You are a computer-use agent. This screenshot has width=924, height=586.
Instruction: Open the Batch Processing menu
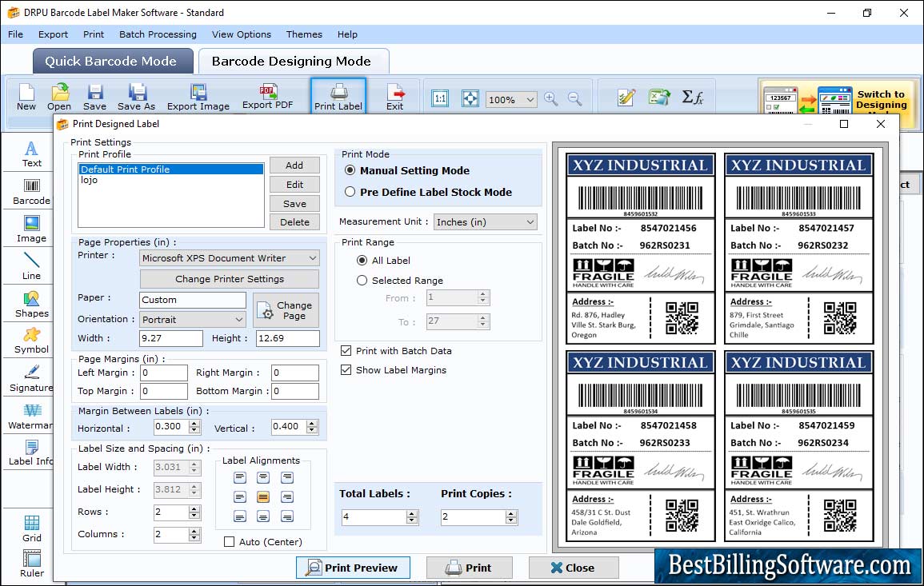click(158, 34)
